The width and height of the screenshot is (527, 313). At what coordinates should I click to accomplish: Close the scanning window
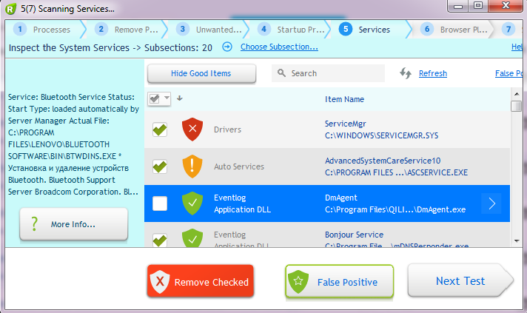pyautogui.click(x=506, y=6)
